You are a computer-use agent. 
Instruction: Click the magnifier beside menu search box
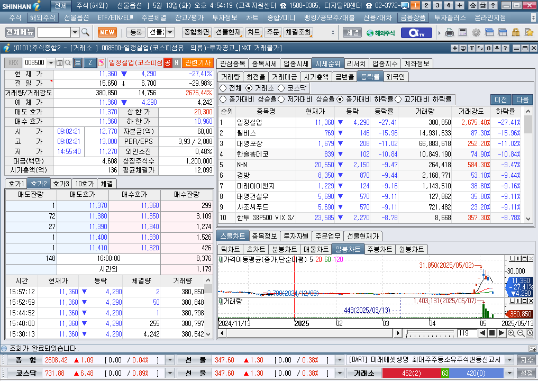[x=86, y=32]
